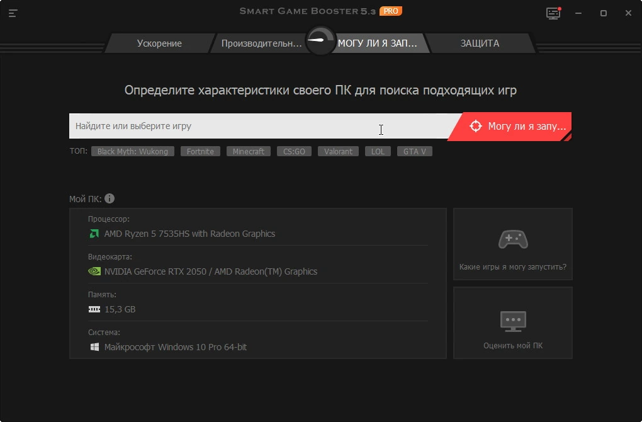
Task: Select Black Myth: Wukong top game tag
Action: (x=133, y=151)
